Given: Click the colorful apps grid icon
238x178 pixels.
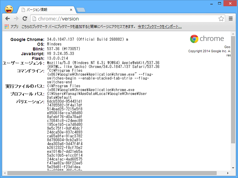Looking at the screenshot, I should coord(6,27).
